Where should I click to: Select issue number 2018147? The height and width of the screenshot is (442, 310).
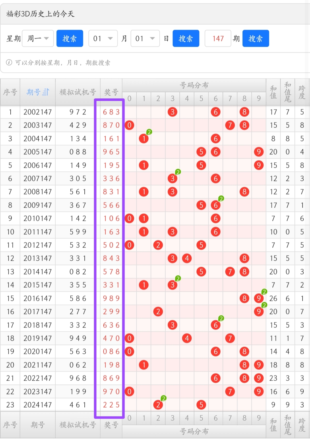click(38, 325)
